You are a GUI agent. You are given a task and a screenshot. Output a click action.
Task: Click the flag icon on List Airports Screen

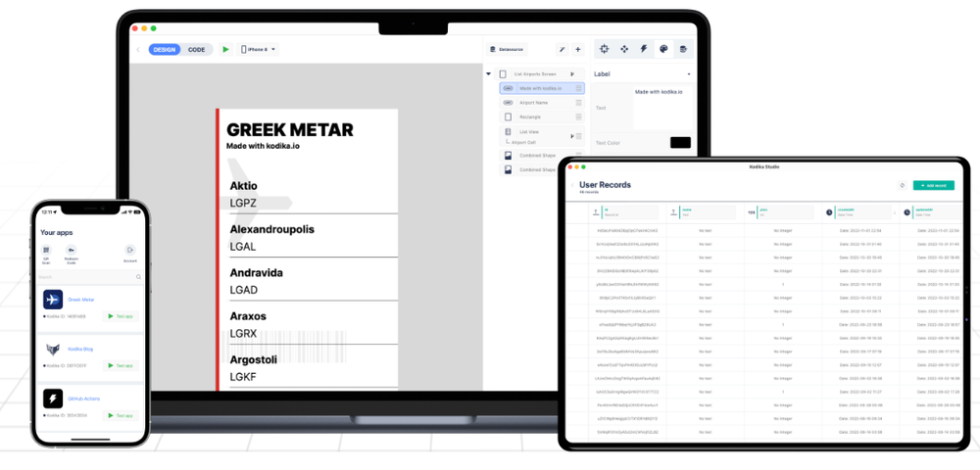[572, 74]
